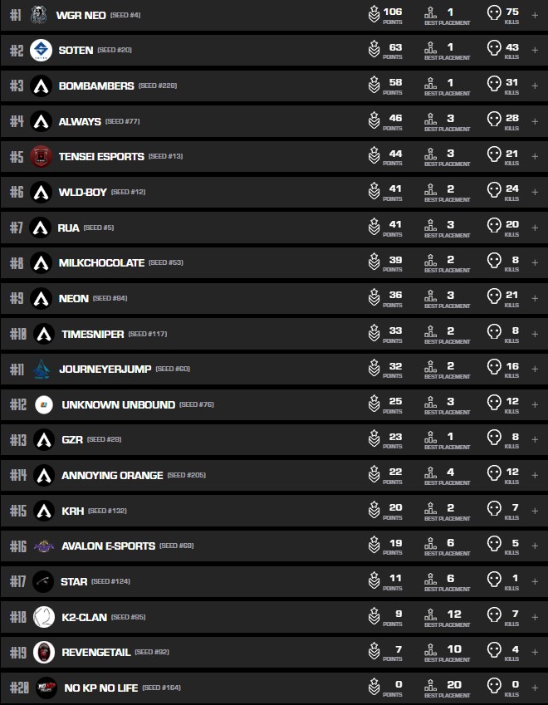Screen dimensions: 548x705
Task: Select the GZR team name
Action: pos(72,439)
